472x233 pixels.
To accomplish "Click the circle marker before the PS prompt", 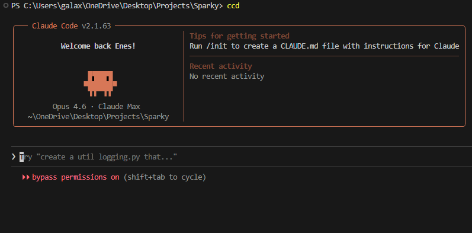I will point(6,5).
